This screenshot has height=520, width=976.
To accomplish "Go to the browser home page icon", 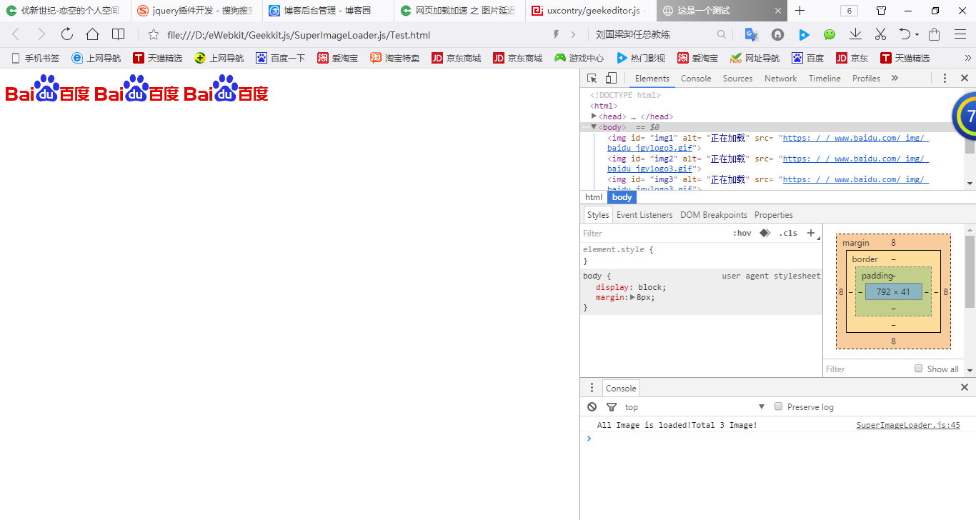I will tap(92, 34).
